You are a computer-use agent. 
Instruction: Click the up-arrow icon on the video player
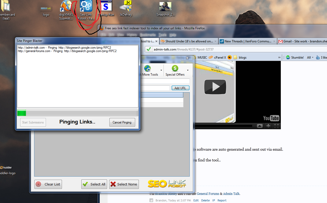tap(260, 126)
